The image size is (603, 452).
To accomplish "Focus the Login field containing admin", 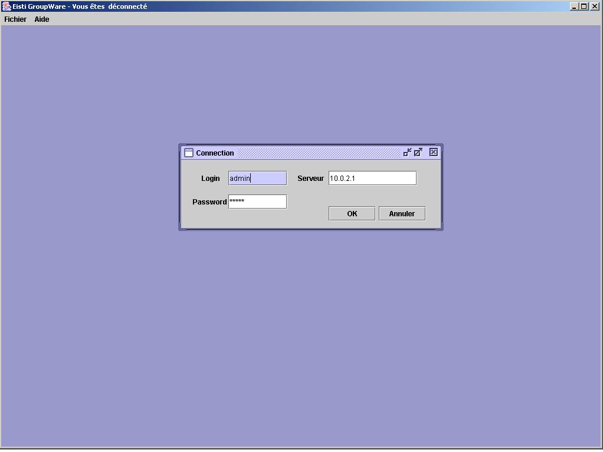I will (257, 178).
